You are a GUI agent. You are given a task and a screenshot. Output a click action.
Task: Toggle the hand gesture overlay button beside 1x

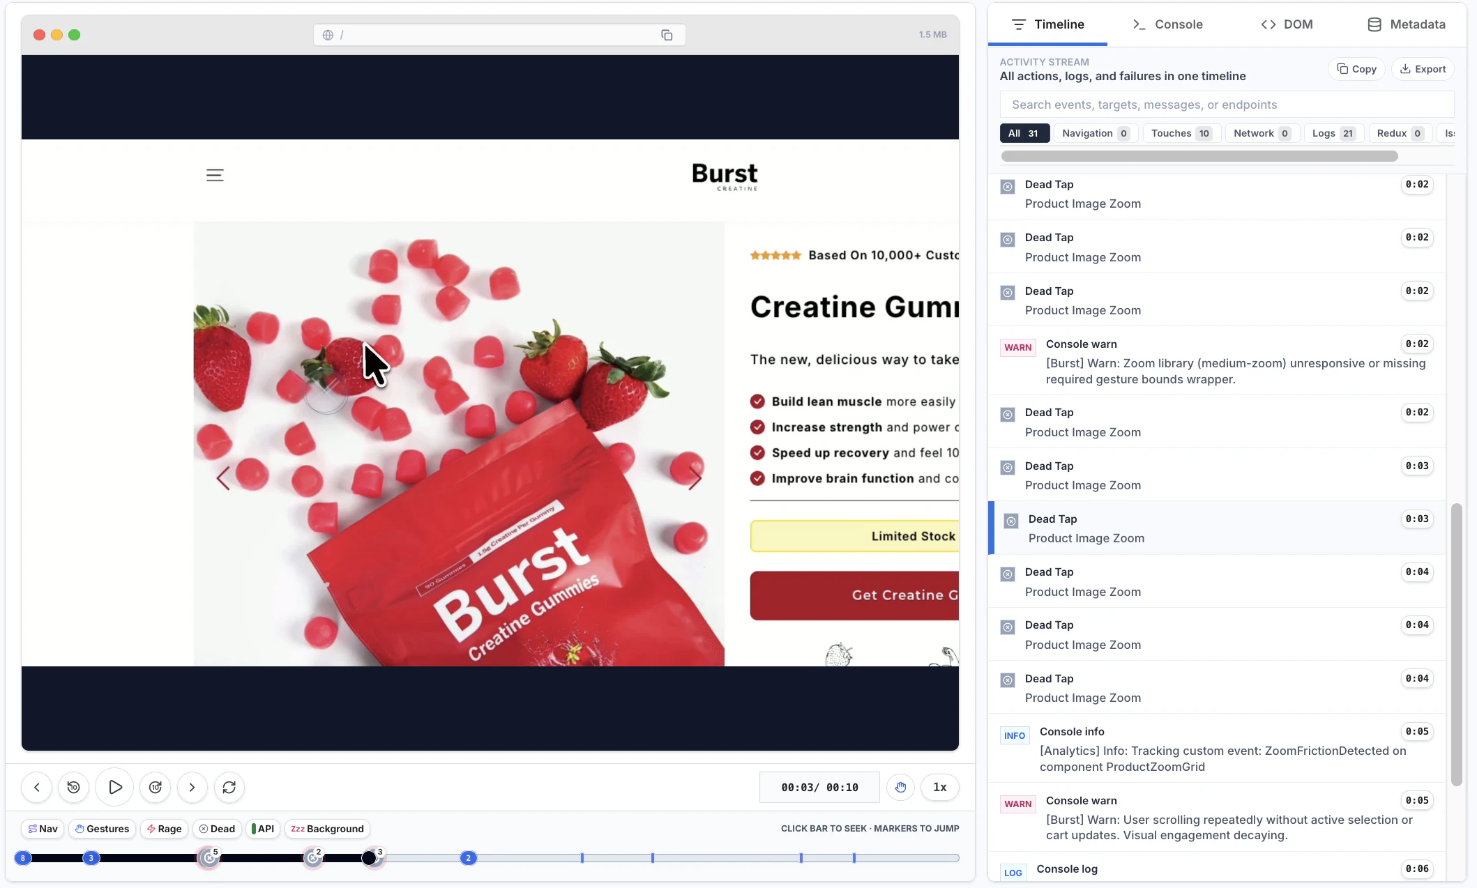(900, 787)
